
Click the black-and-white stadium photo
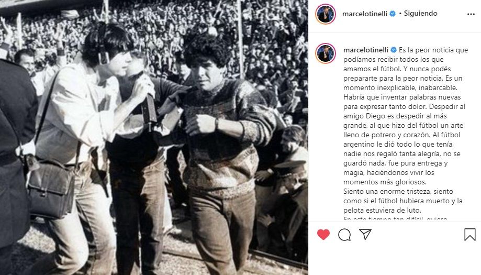154,137
